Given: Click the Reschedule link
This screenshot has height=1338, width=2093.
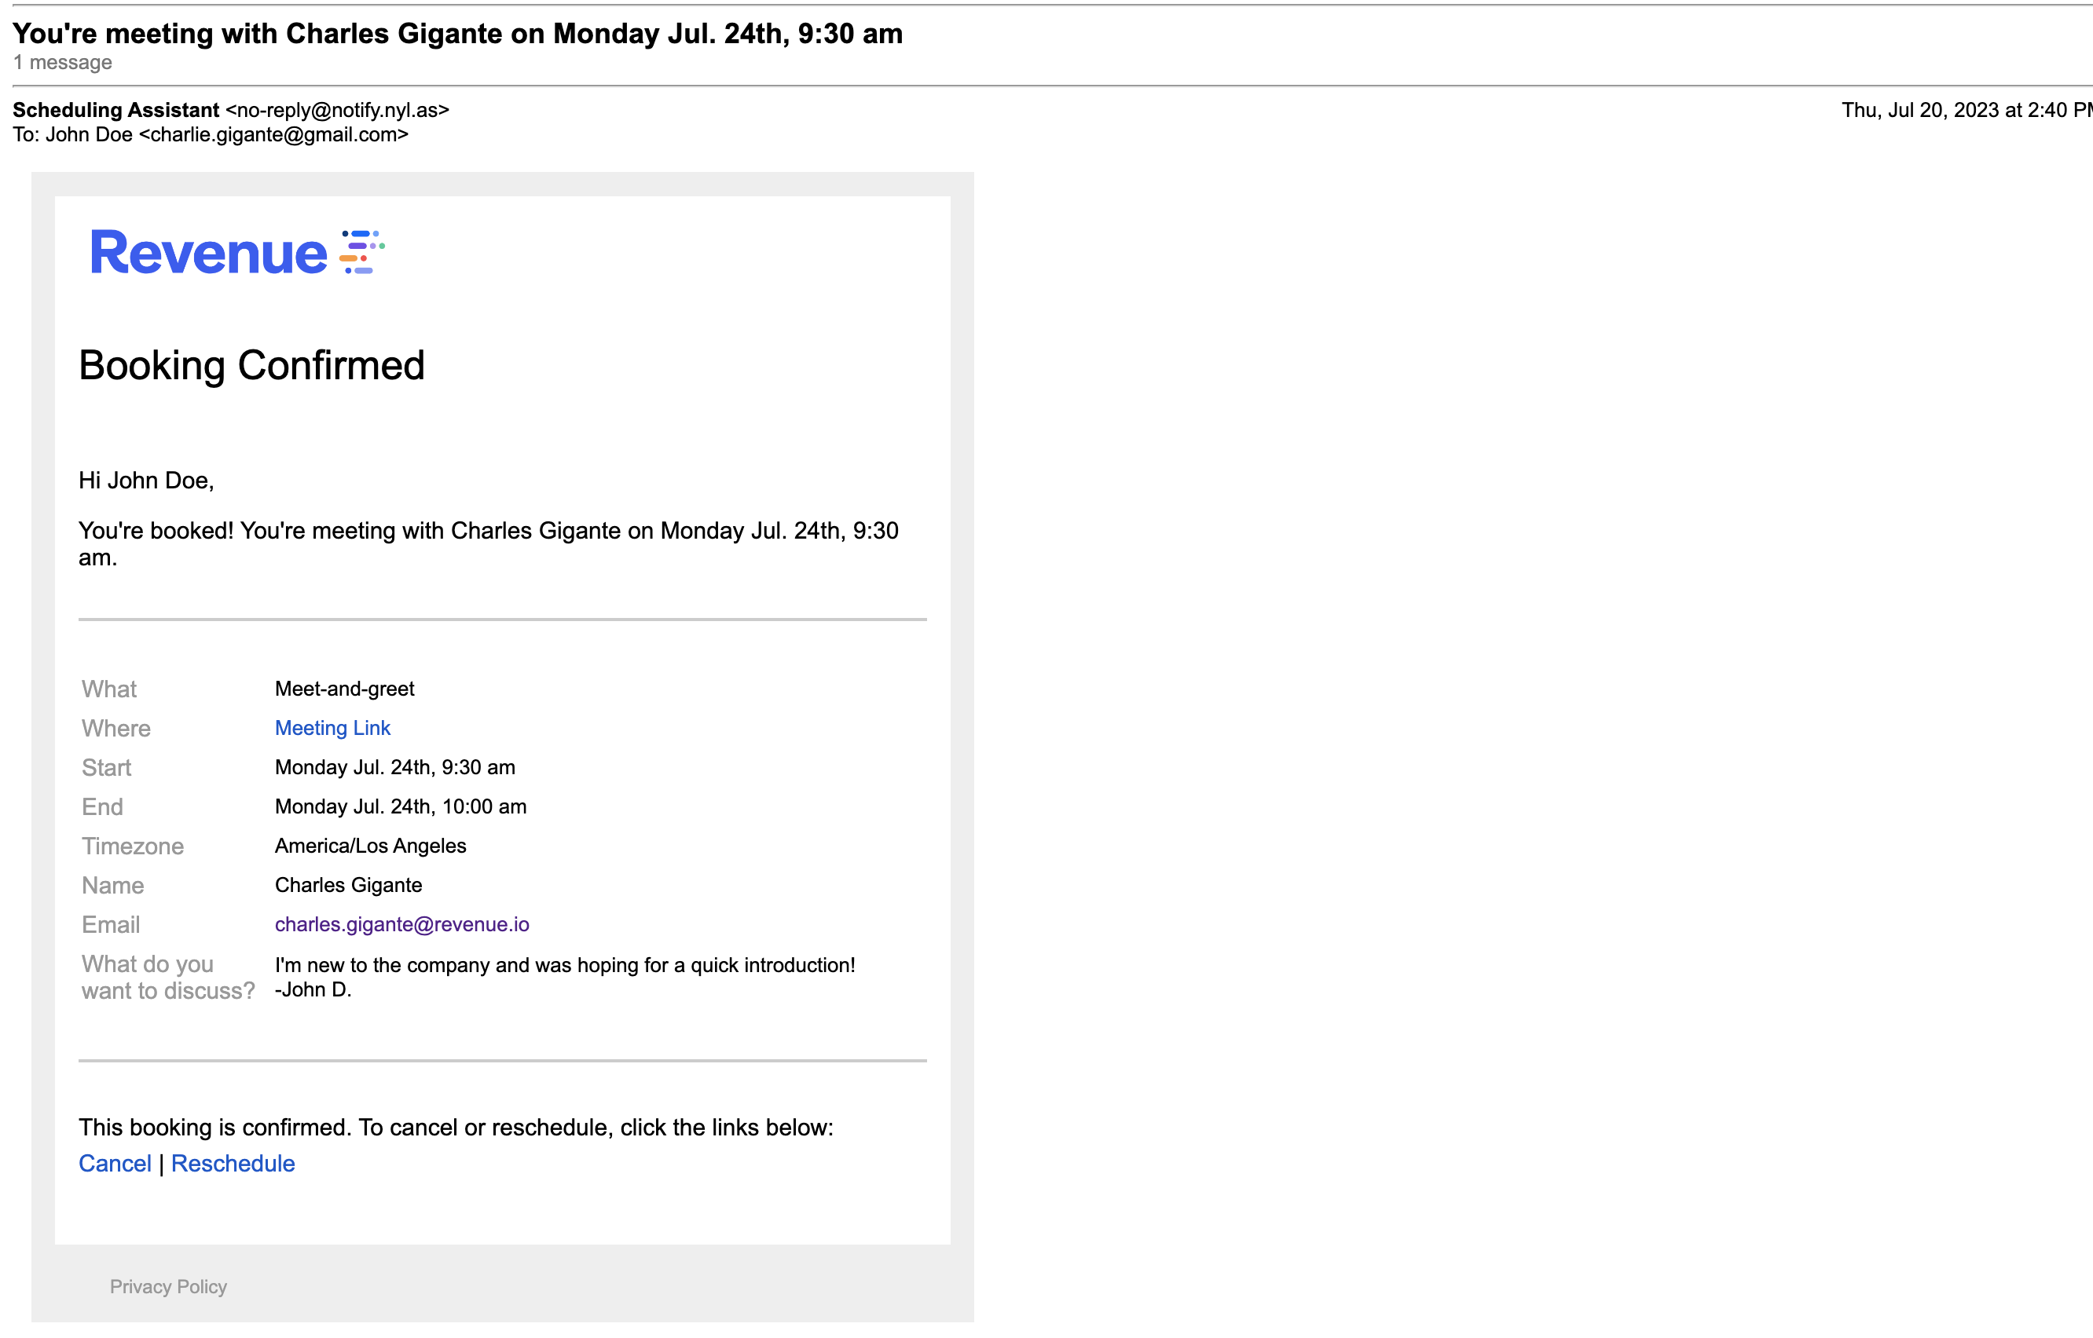Looking at the screenshot, I should tap(233, 1164).
